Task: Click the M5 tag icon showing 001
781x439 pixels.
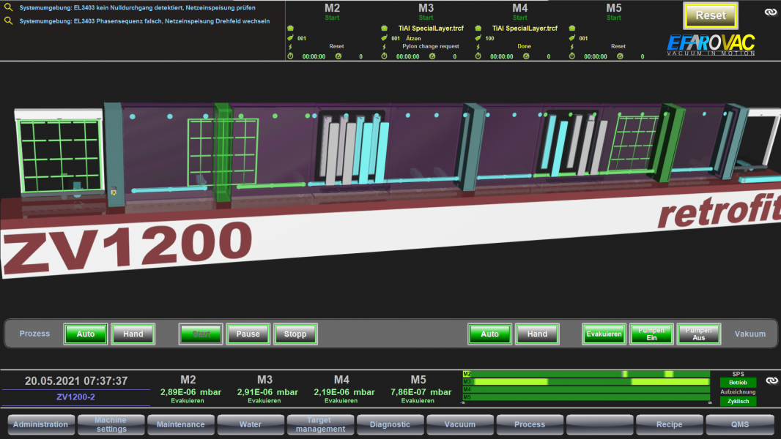Action: coord(573,38)
